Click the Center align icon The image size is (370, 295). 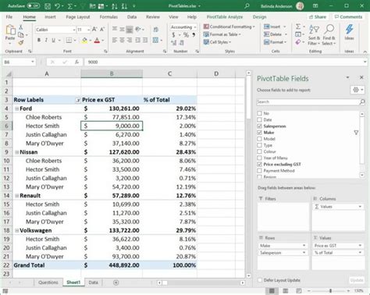point(122,40)
